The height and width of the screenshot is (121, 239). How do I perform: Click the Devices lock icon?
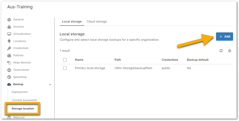click(9, 27)
